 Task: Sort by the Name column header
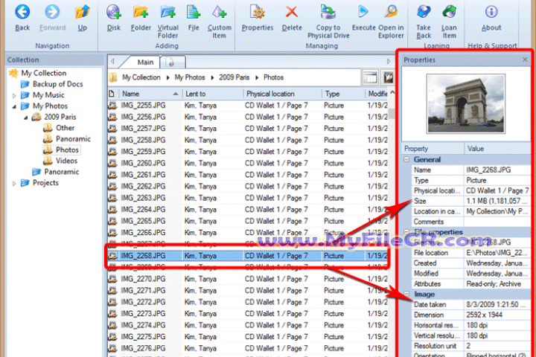150,94
